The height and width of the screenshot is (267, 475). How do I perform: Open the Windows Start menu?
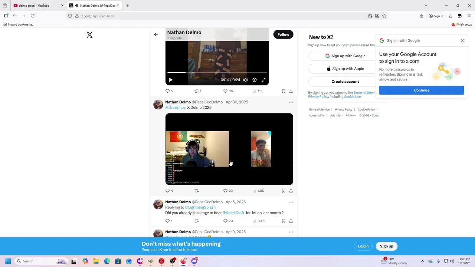8,261
